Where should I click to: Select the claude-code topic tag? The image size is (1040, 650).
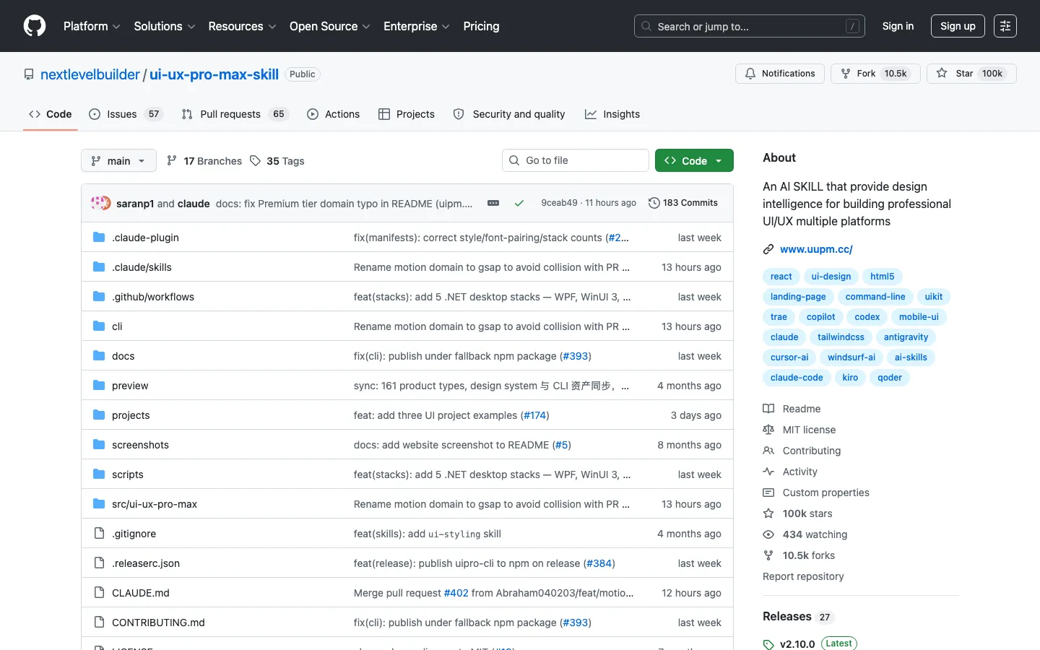pyautogui.click(x=797, y=378)
